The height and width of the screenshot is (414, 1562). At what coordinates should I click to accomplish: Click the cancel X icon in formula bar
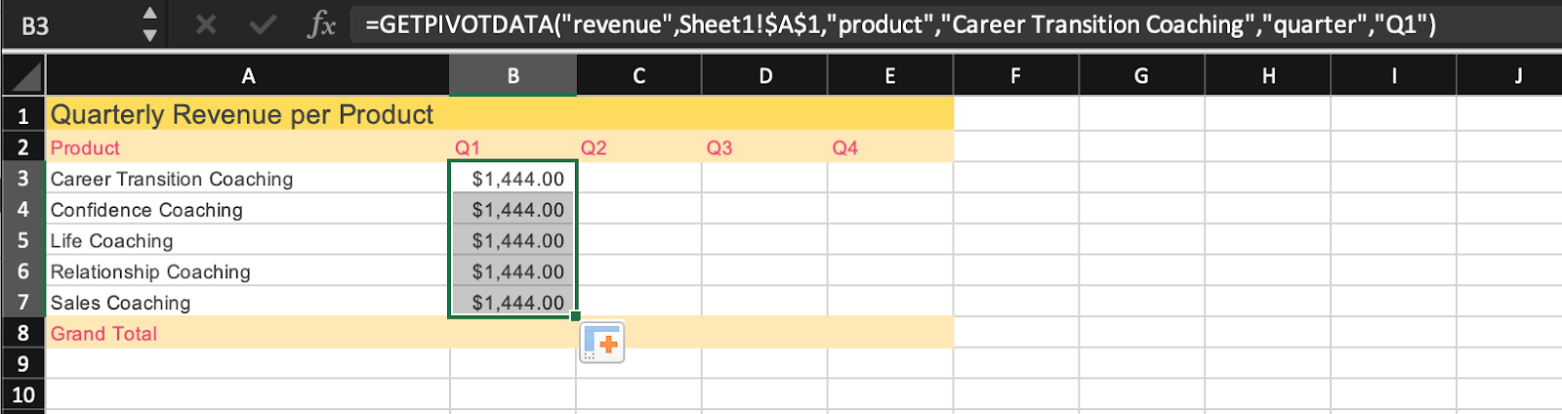pyautogui.click(x=205, y=24)
